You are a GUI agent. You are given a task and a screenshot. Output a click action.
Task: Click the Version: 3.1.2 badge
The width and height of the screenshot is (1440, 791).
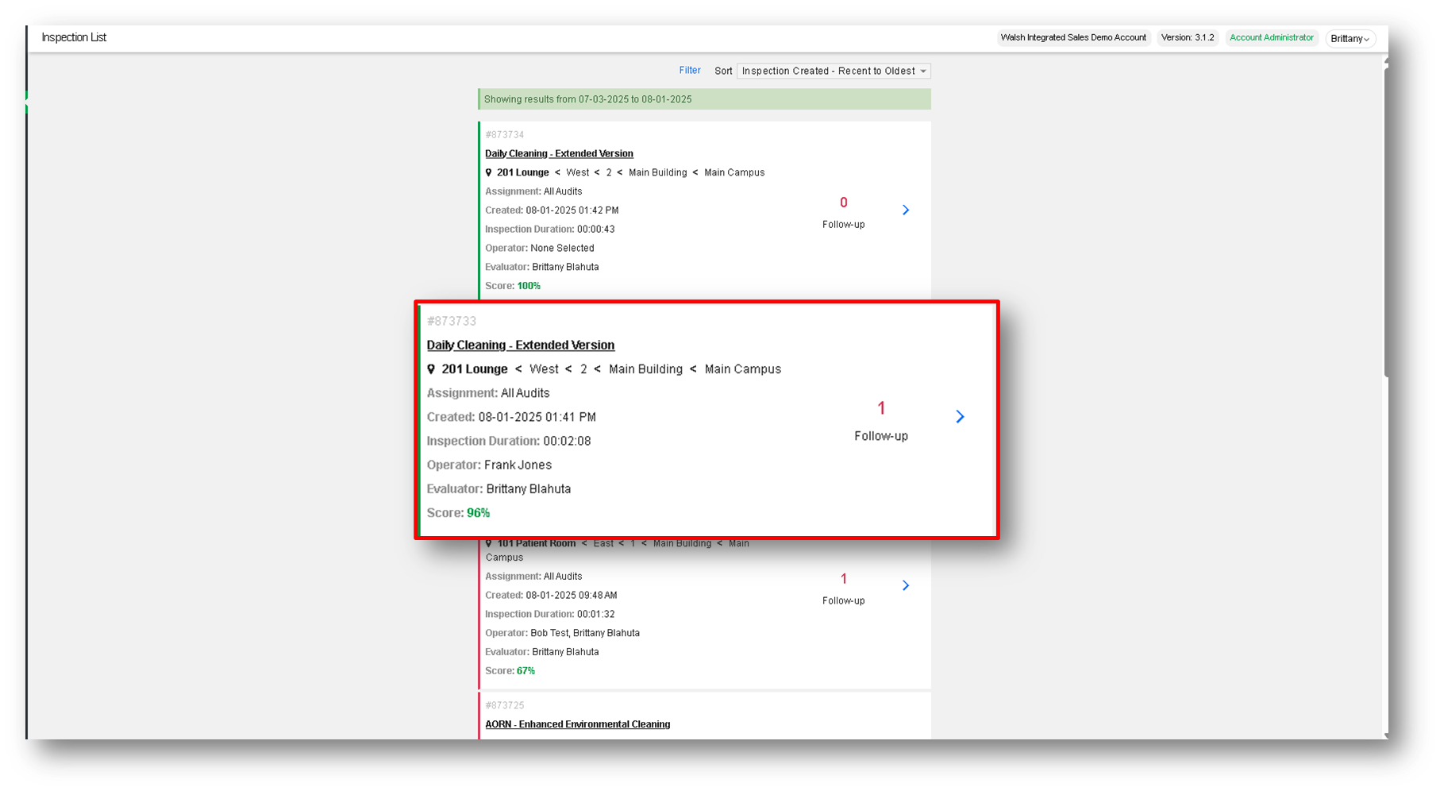tap(1188, 37)
